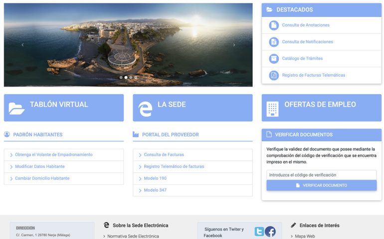
Task: Advance to the next carousel slide arrow
Action: (234, 45)
